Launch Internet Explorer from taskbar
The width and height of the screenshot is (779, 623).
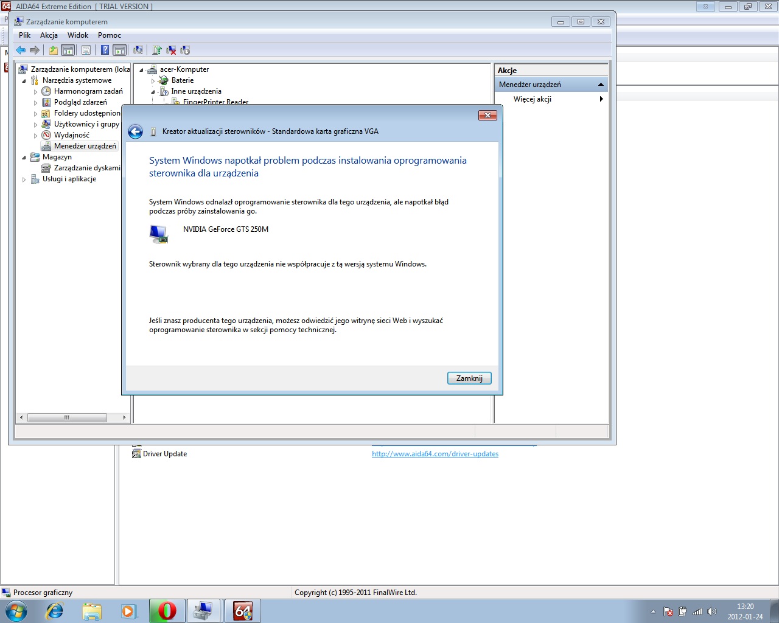[55, 611]
